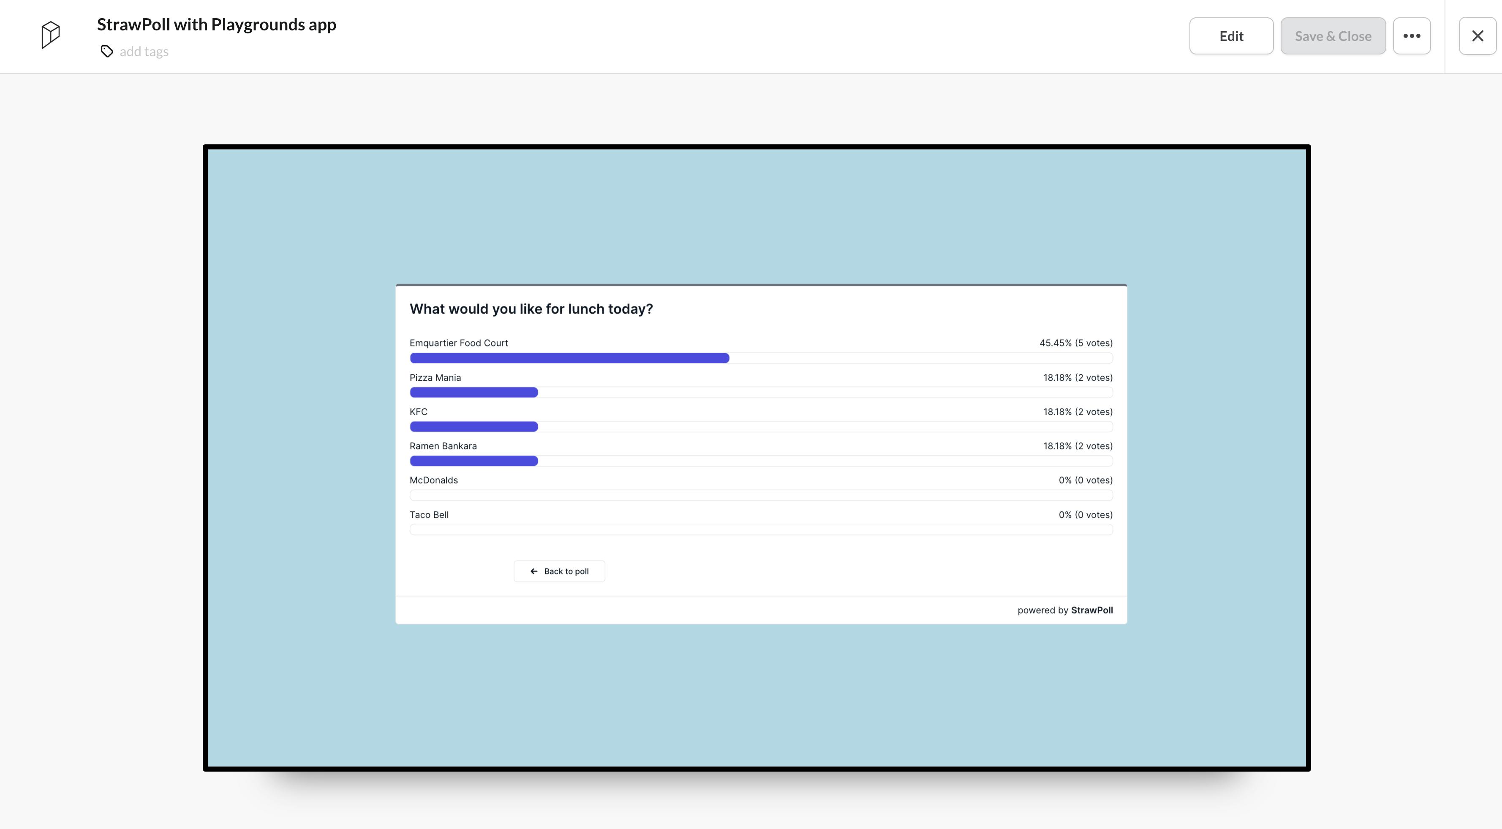Viewport: 1502px width, 829px height.
Task: Click the back arrow inside Back to poll
Action: click(533, 571)
